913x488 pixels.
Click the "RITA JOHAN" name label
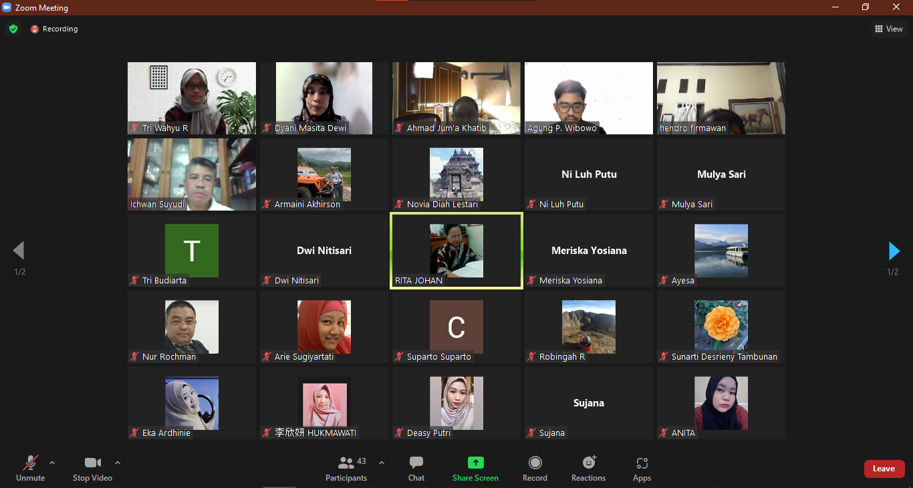click(418, 281)
